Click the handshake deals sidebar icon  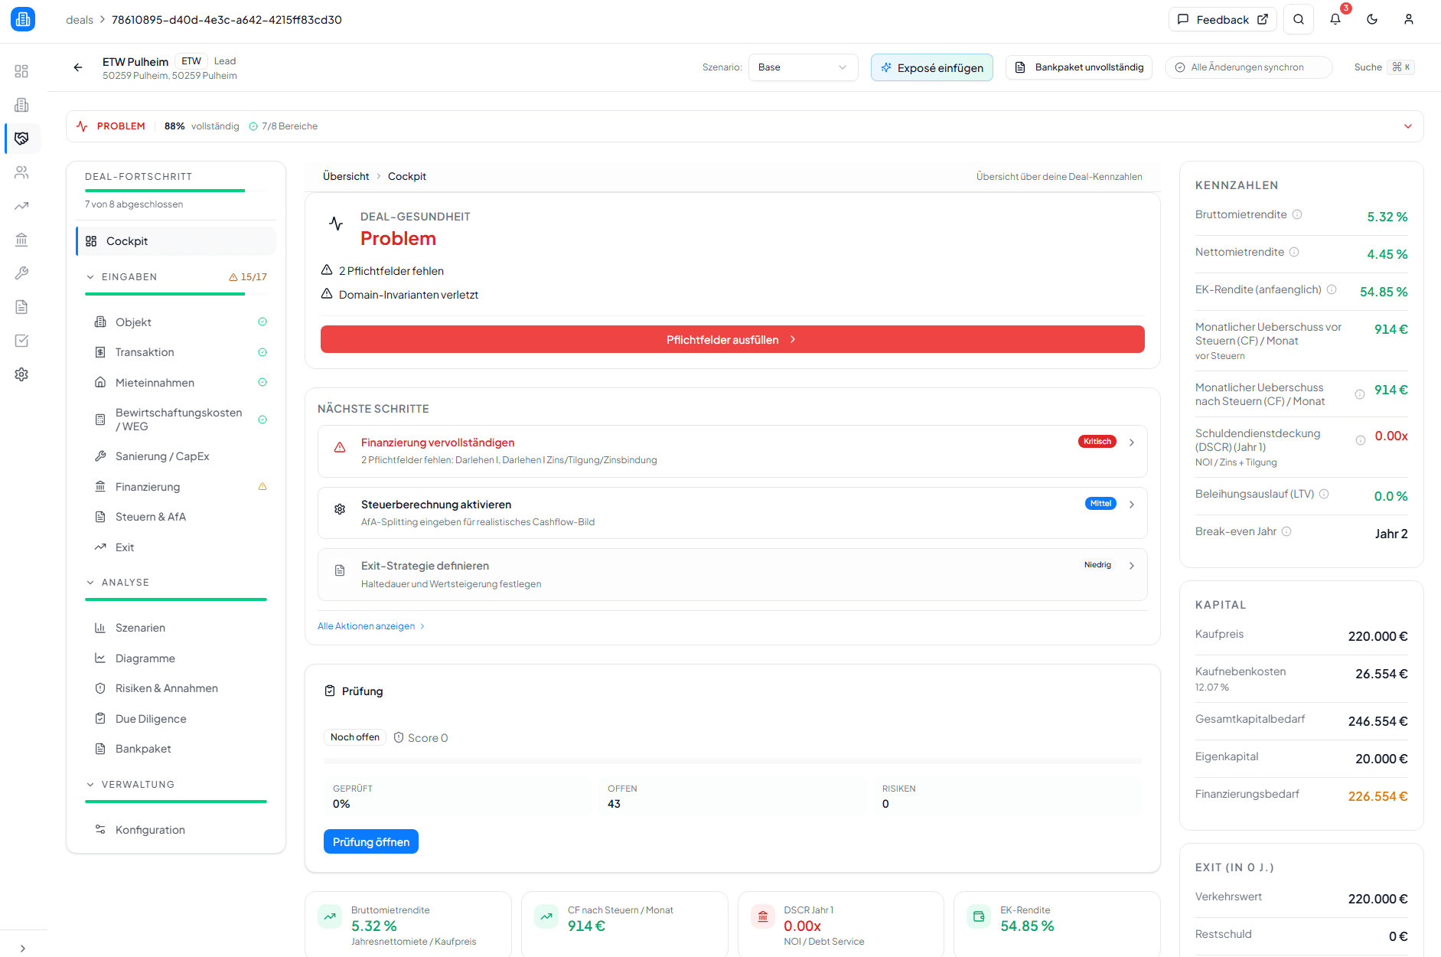coord(21,139)
